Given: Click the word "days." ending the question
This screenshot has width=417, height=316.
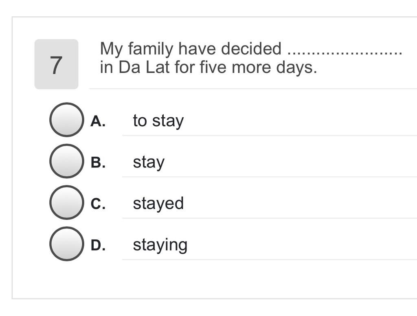Looking at the screenshot, I should (296, 68).
